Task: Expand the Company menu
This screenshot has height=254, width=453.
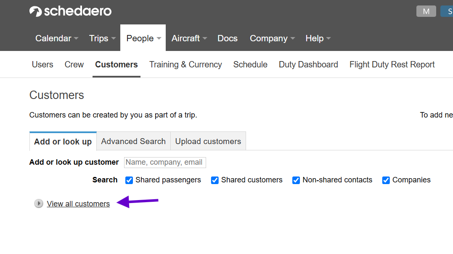Action: click(x=272, y=38)
